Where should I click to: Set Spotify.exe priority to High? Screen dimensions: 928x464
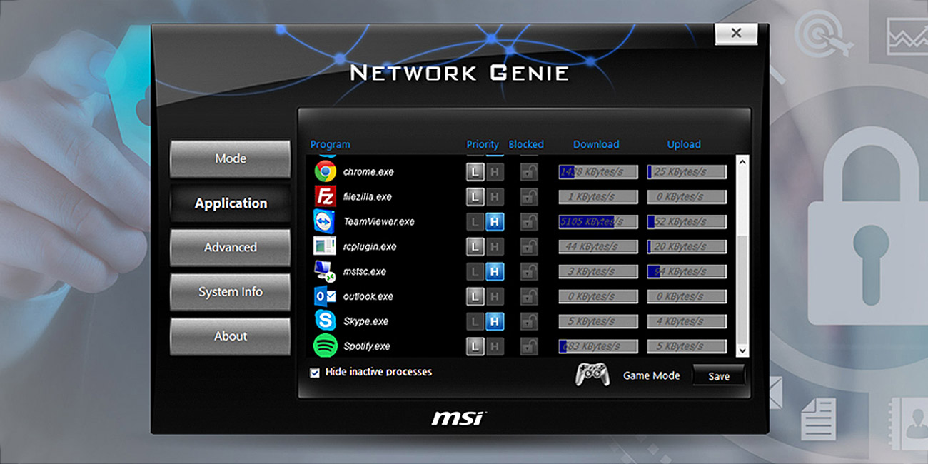[495, 347]
